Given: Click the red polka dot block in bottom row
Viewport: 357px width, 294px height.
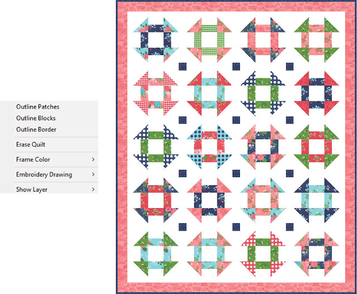Looking at the screenshot, I should (263, 254).
